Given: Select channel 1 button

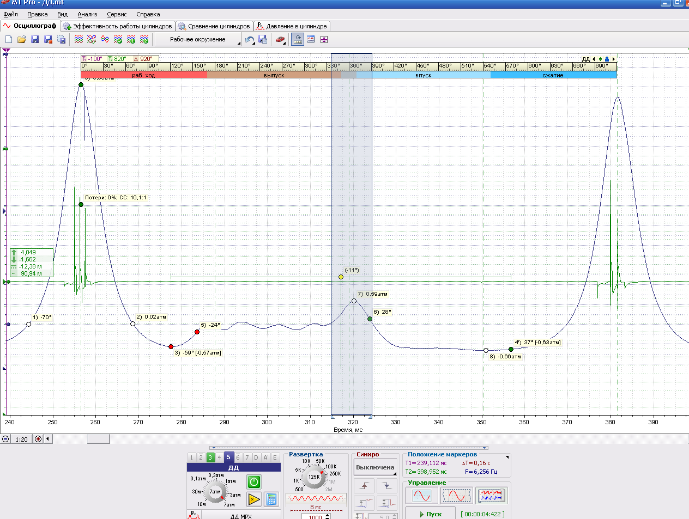Looking at the screenshot, I should coord(191,457).
